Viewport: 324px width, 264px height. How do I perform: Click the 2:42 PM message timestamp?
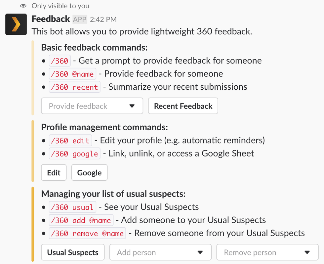103,20
